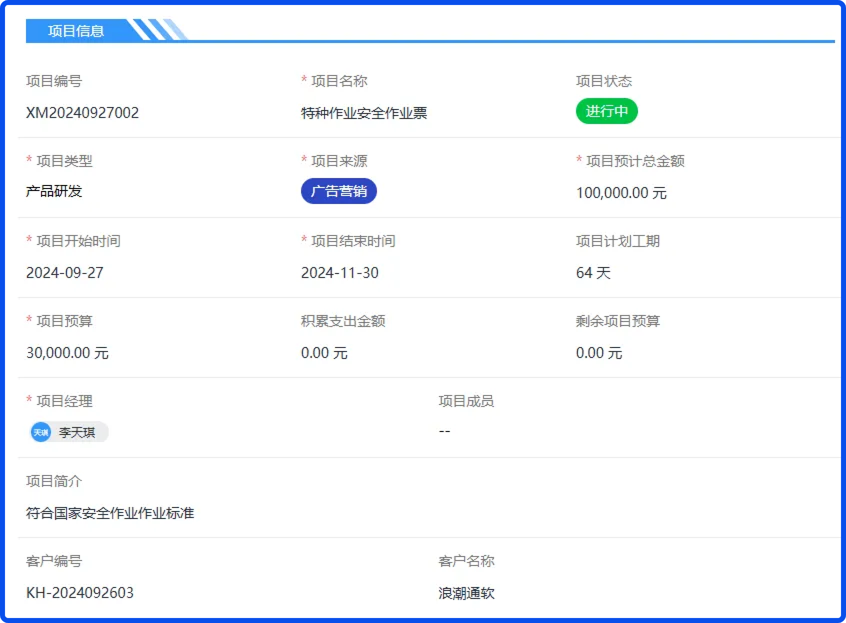This screenshot has width=846, height=623.
Task: Click the empty 项目成员 placeholder dashes
Action: pyautogui.click(x=444, y=431)
